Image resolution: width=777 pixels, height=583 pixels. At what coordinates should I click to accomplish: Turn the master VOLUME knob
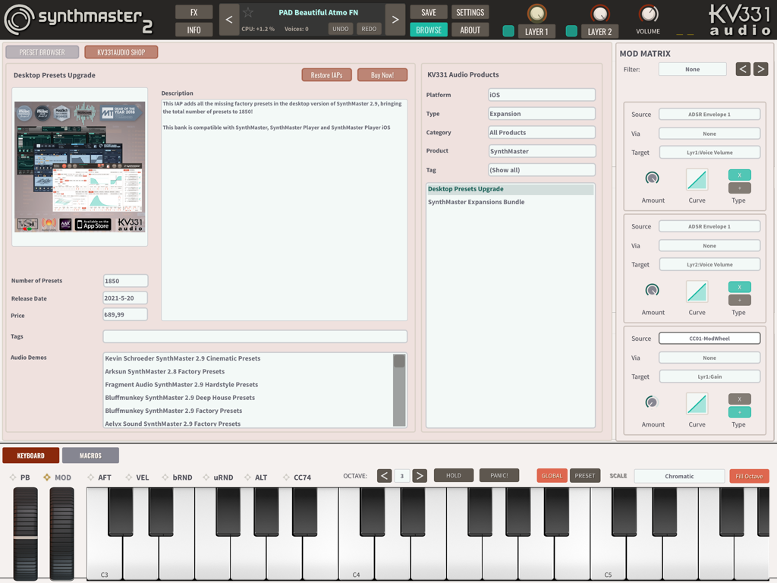[649, 14]
